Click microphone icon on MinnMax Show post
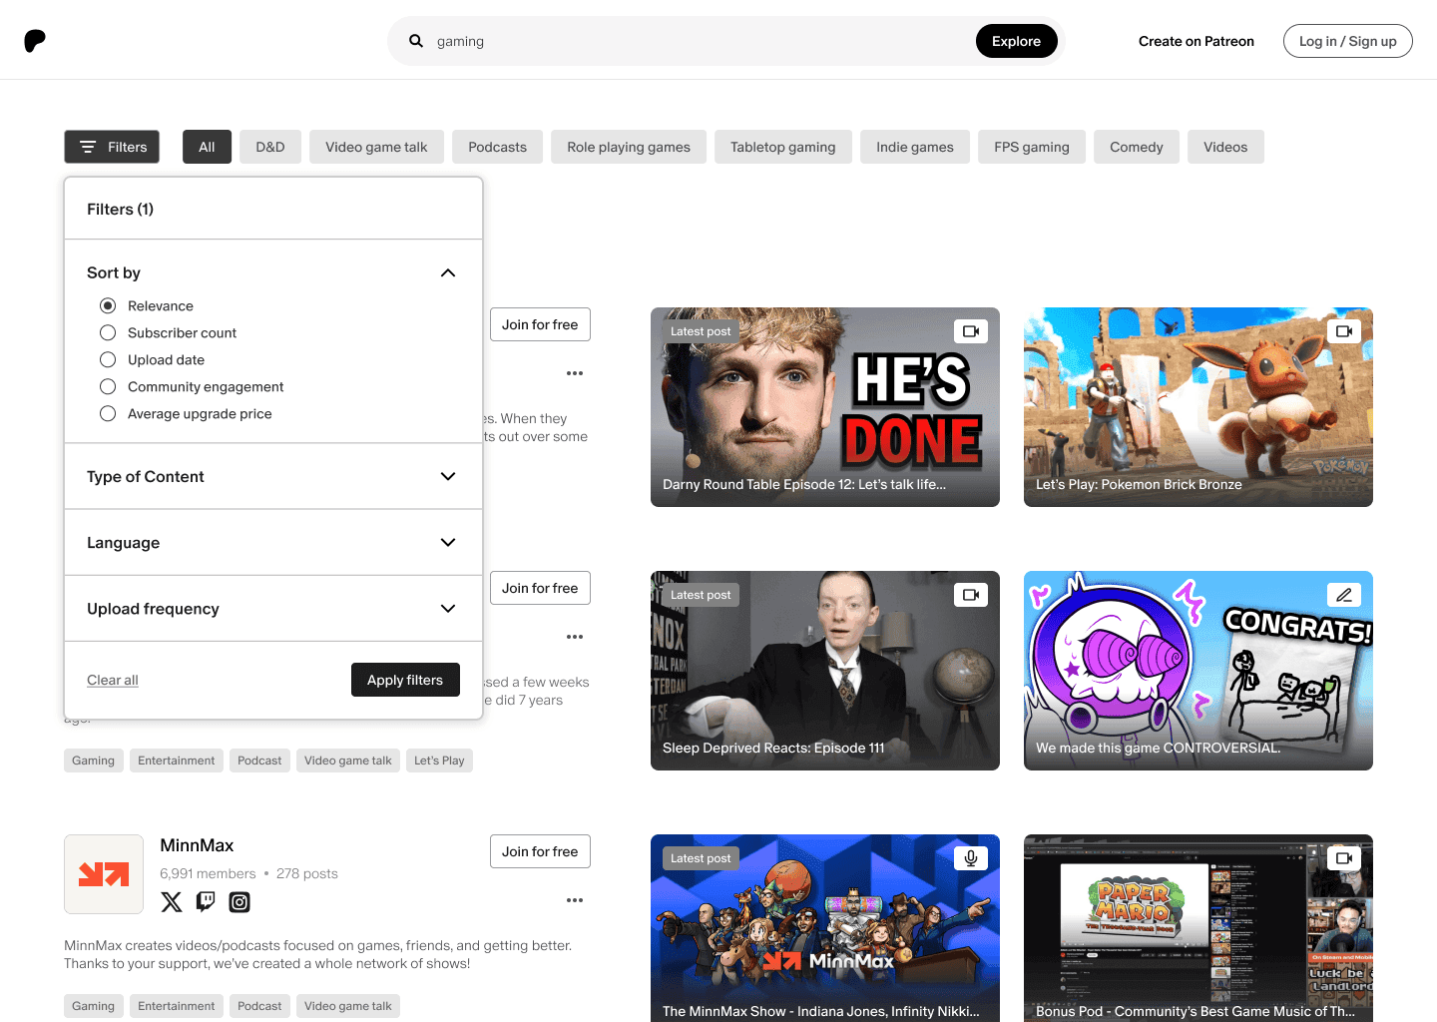 [x=971, y=858]
